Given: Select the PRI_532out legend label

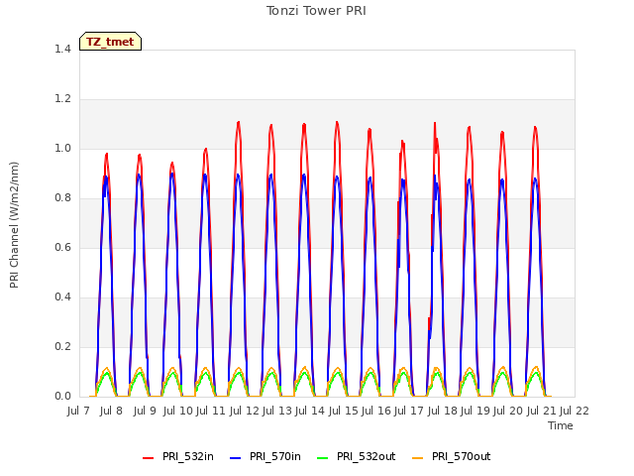Looking at the screenshot, I should [366, 456].
